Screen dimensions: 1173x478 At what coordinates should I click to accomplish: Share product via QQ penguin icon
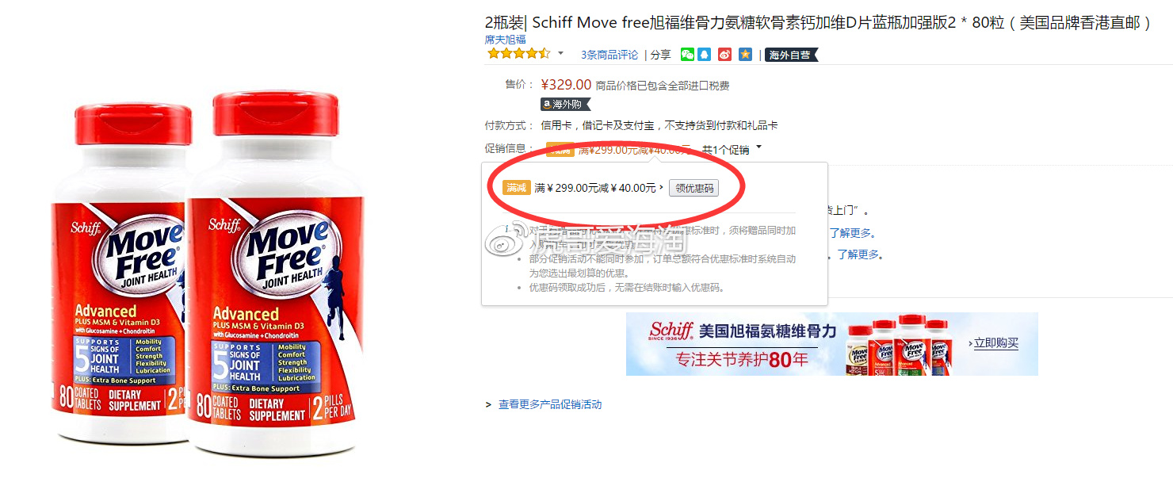[x=705, y=55]
